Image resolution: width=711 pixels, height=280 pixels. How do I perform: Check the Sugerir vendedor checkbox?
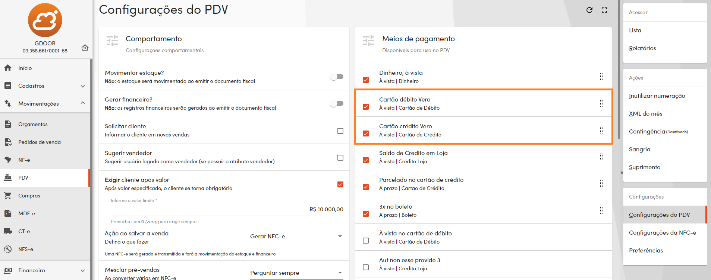(340, 158)
